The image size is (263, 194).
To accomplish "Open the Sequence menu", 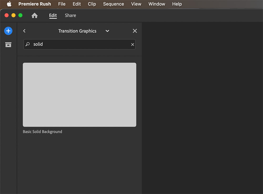I will [x=113, y=4].
